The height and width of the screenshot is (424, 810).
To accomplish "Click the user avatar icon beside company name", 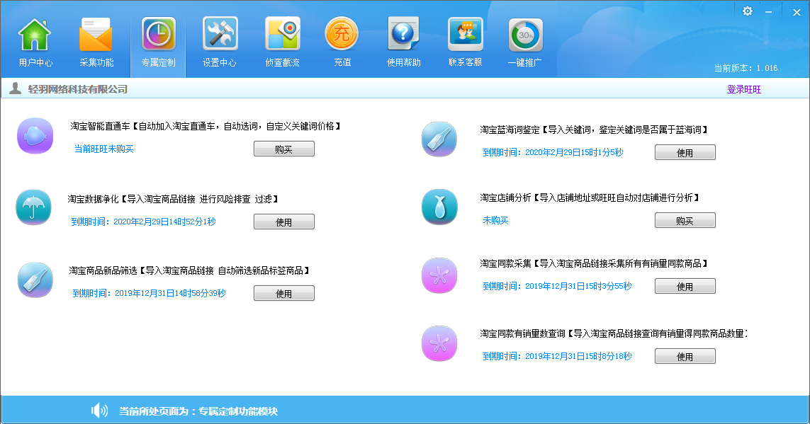I will click(16, 88).
